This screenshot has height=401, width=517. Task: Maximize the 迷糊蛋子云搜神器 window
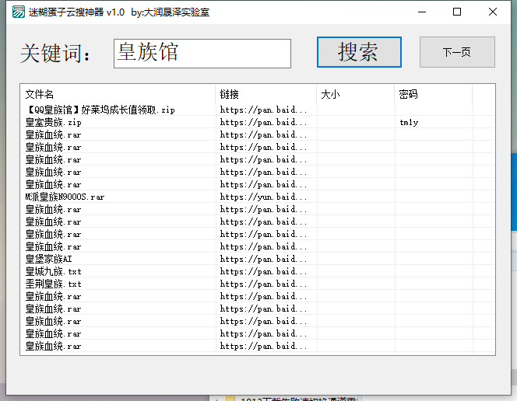pos(457,12)
